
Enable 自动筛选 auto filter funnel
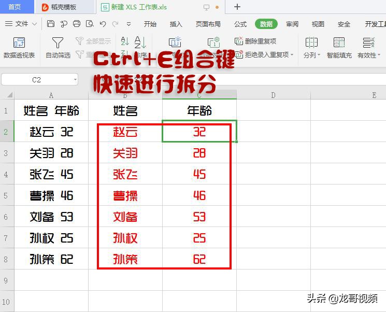click(58, 48)
